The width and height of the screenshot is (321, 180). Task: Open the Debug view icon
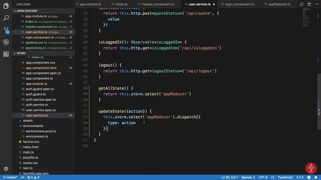(6, 42)
